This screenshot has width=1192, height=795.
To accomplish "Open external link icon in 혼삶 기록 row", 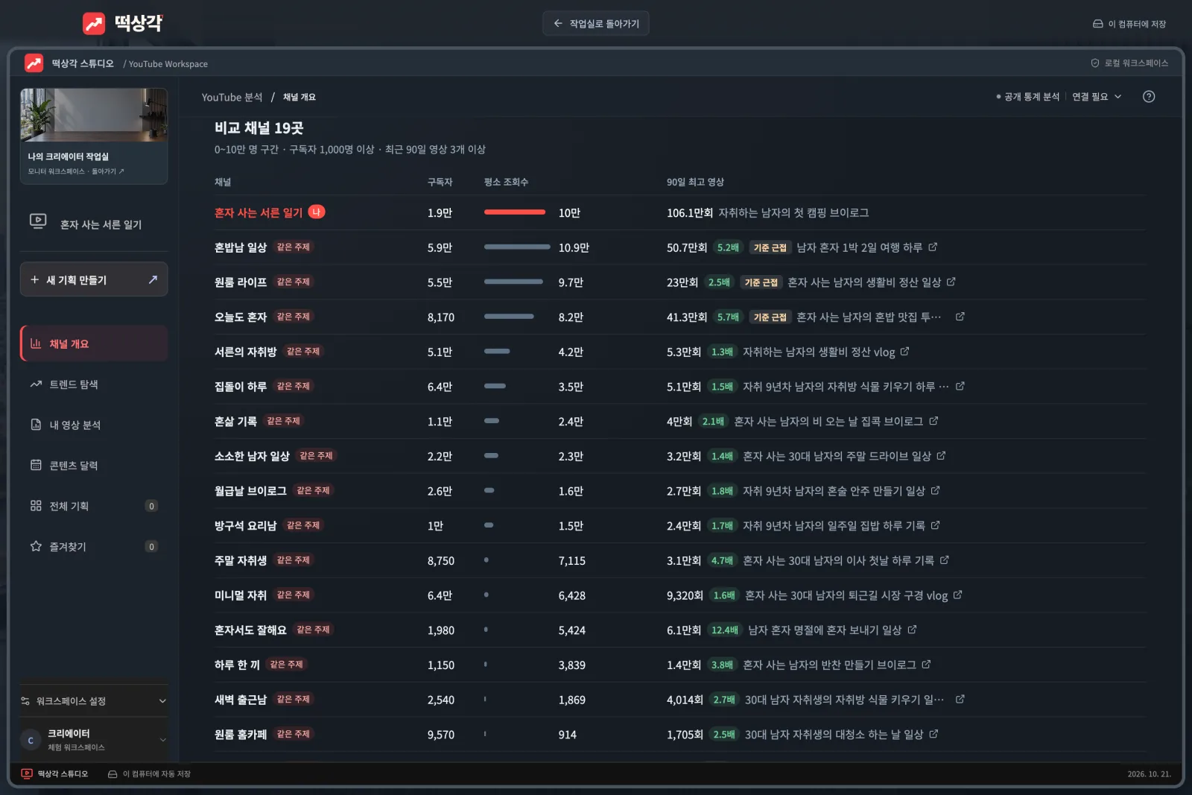I will [933, 421].
